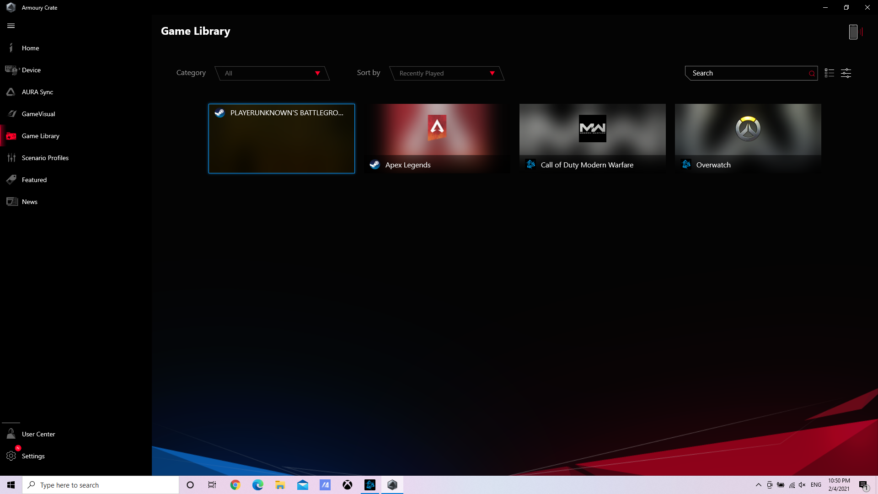Image resolution: width=878 pixels, height=494 pixels.
Task: Click Armoury Crate taskbar icon
Action: click(x=392, y=485)
